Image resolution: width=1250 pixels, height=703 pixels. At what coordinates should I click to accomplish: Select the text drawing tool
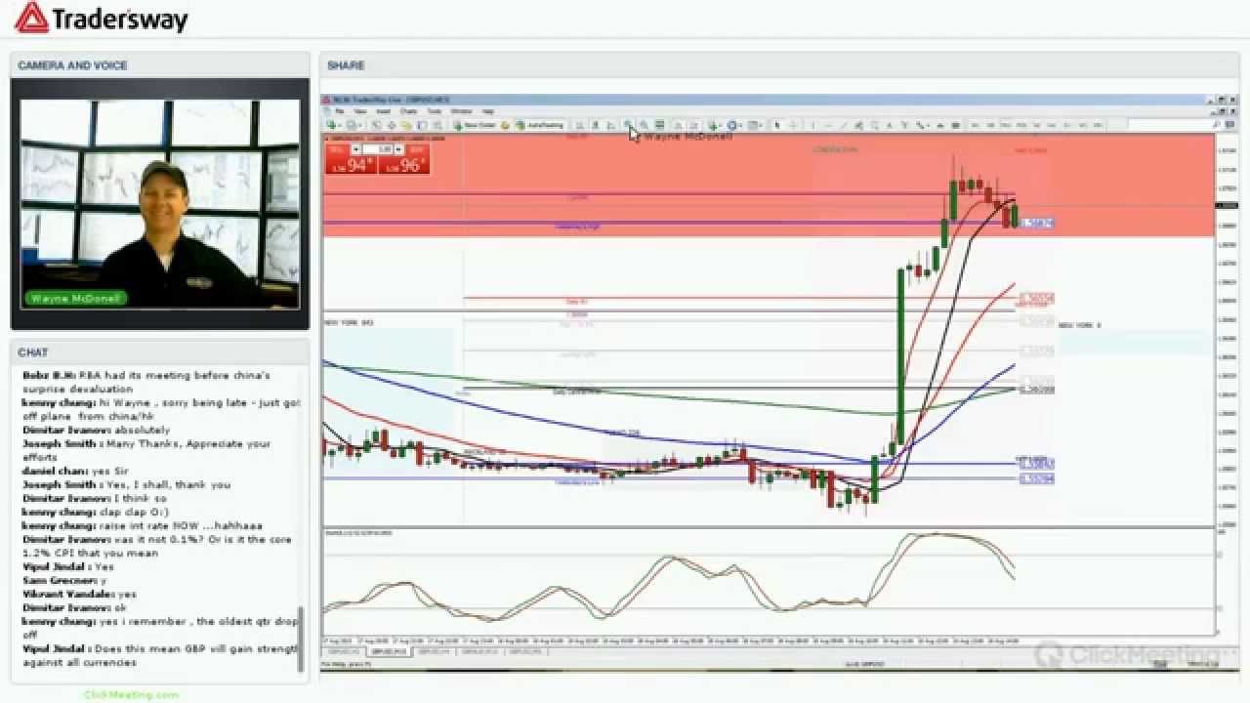tap(890, 125)
